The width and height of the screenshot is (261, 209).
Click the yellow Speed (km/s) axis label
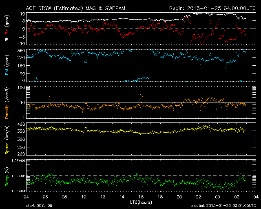pos(7,140)
